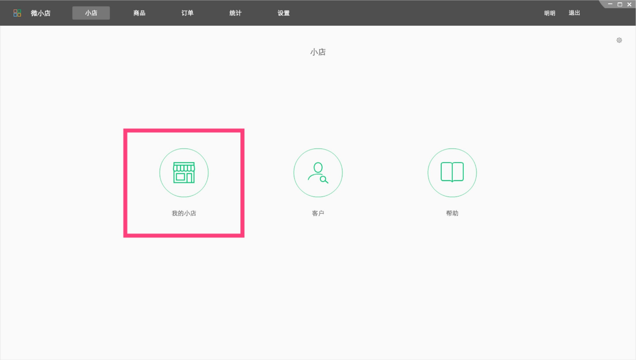The width and height of the screenshot is (636, 360).
Task: Open the settings gear on the right
Action: click(619, 40)
